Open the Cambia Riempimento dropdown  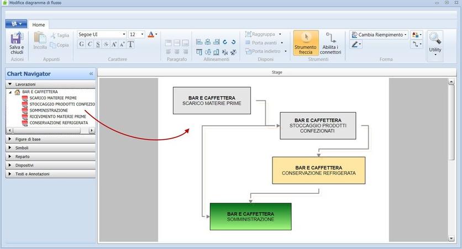tap(380, 34)
